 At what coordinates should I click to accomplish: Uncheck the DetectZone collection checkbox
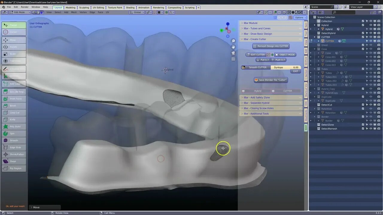tap(363, 125)
